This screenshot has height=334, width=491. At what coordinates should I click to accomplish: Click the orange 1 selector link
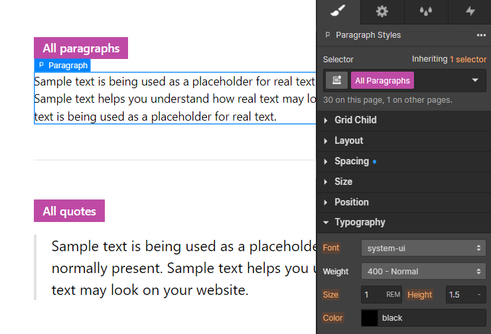[468, 59]
